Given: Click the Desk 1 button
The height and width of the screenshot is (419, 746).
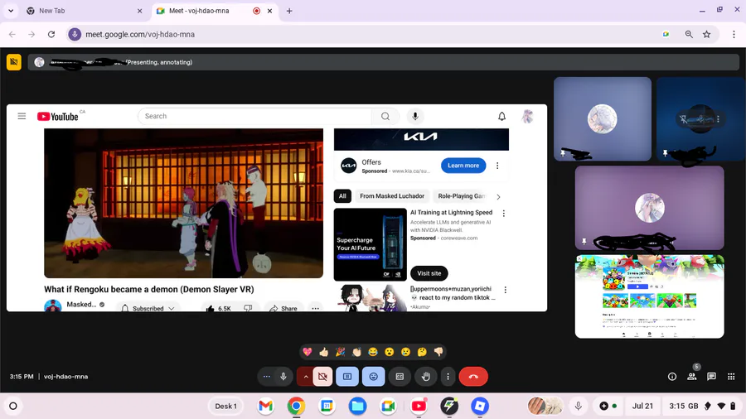Looking at the screenshot, I should click(x=225, y=407).
